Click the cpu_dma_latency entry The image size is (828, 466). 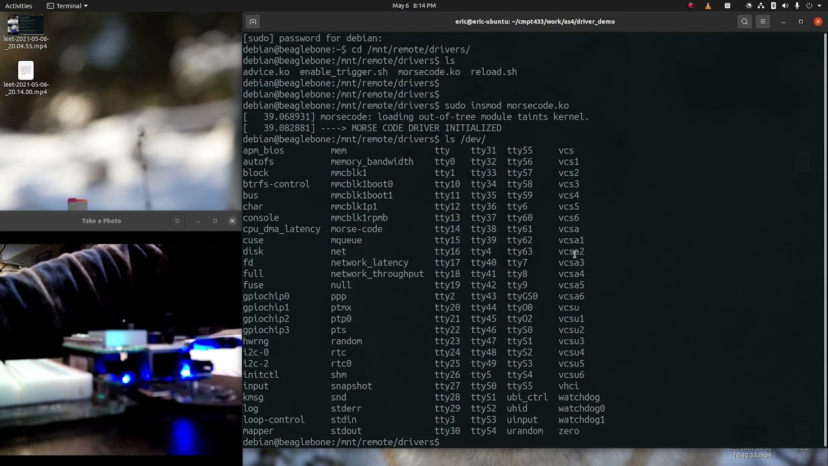tap(281, 229)
